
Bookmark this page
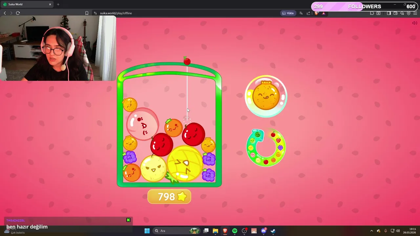87,13
